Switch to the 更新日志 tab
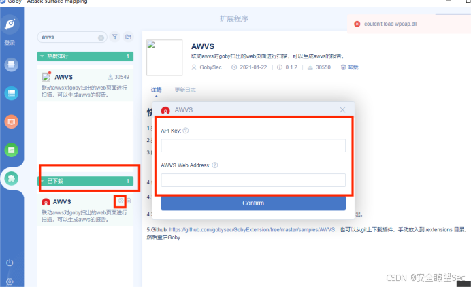The image size is (471, 287). pyautogui.click(x=185, y=90)
